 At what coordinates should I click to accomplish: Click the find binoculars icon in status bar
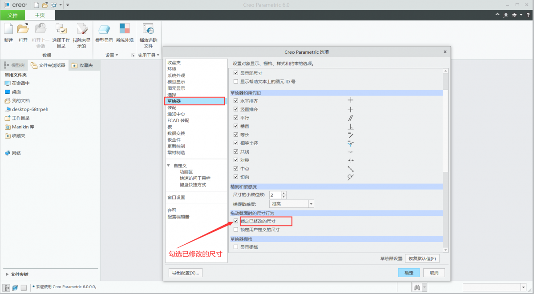click(x=417, y=288)
